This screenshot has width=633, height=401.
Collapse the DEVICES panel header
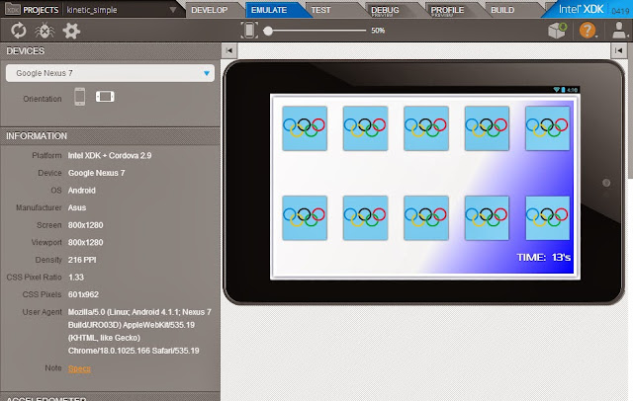pyautogui.click(x=110, y=51)
